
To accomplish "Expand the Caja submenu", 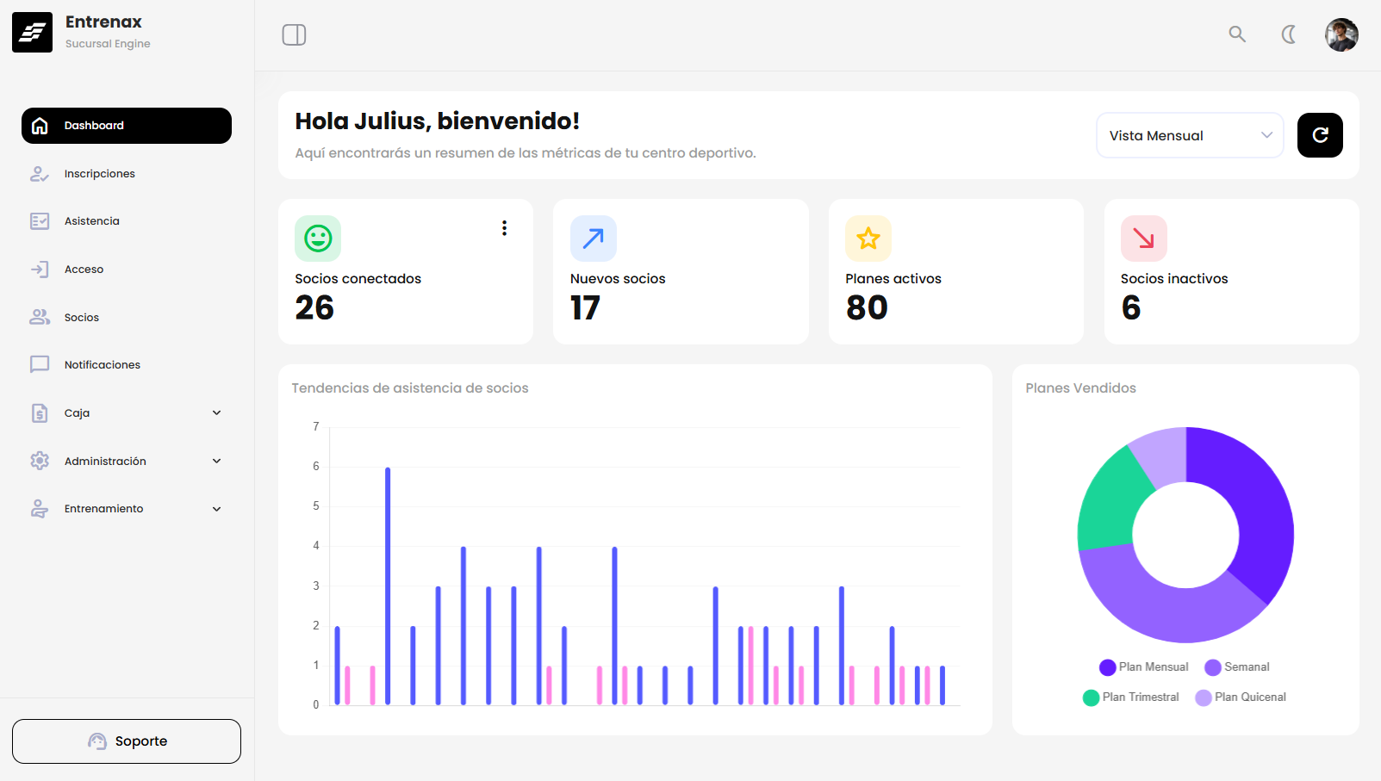I will 216,413.
